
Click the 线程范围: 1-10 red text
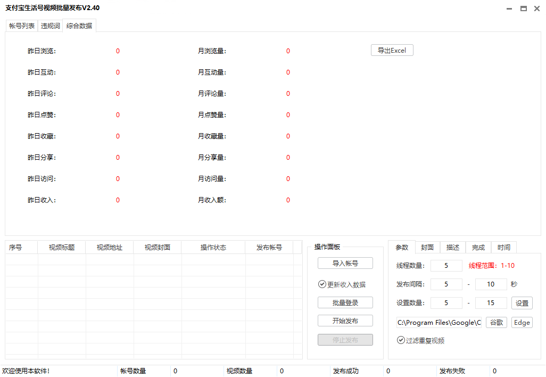point(491,266)
